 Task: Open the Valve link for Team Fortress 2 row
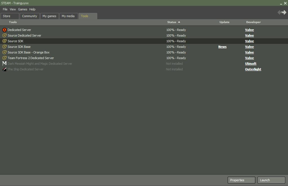pos(249,58)
